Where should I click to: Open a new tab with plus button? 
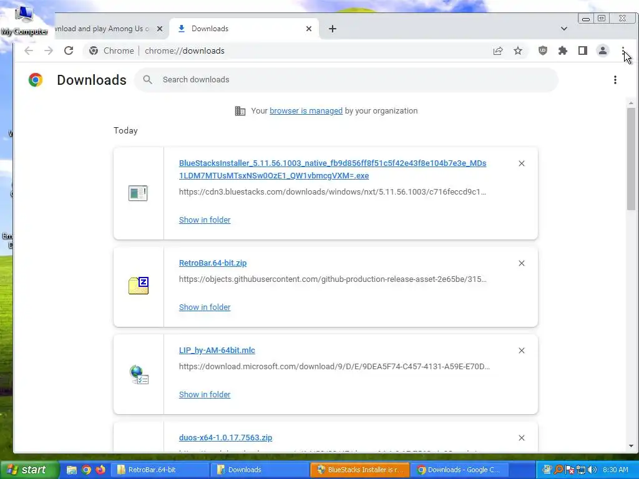333,29
